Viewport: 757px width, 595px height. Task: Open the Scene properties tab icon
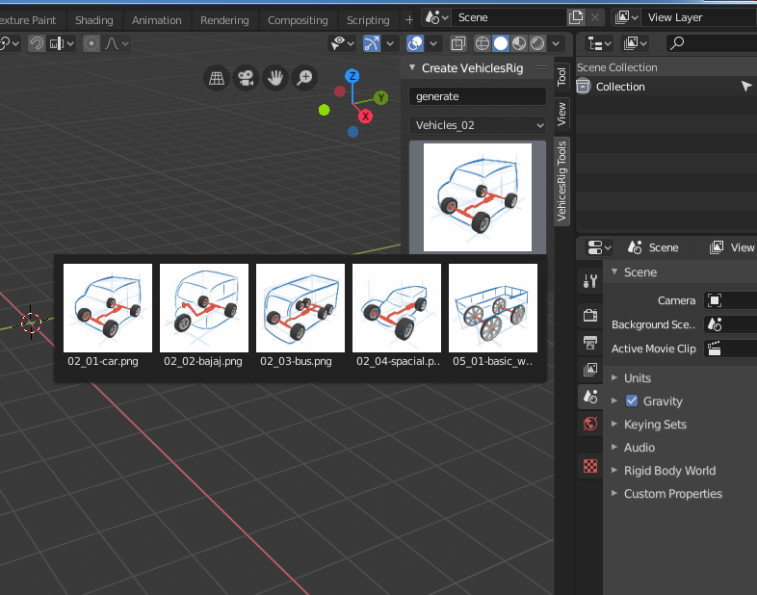pyautogui.click(x=590, y=397)
